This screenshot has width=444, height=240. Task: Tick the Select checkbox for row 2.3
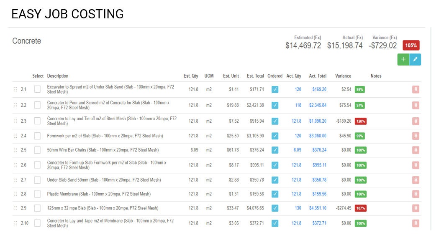click(x=37, y=121)
